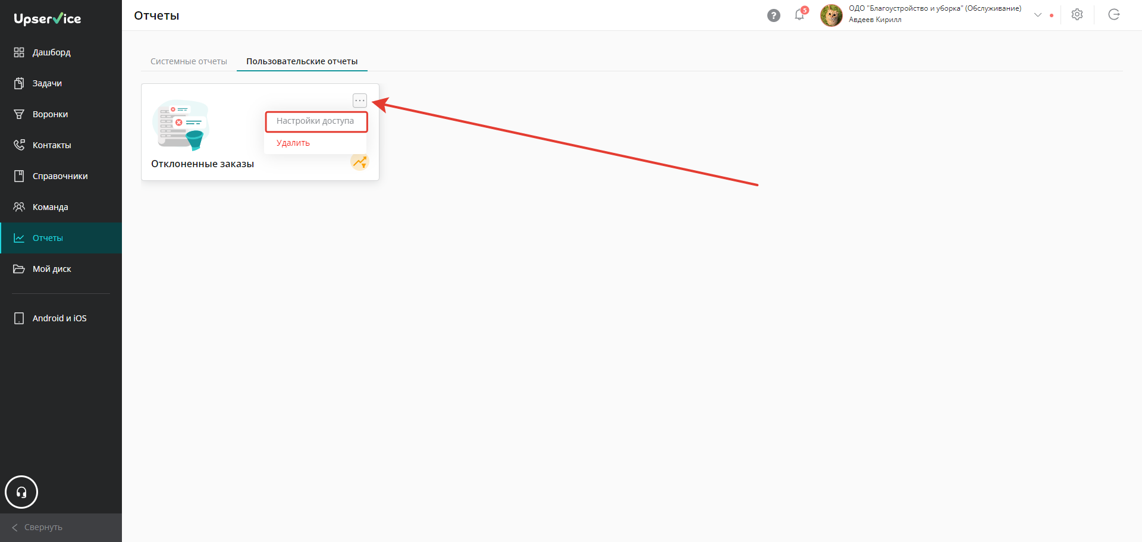
Task: Open the settings gear icon
Action: point(1077,15)
